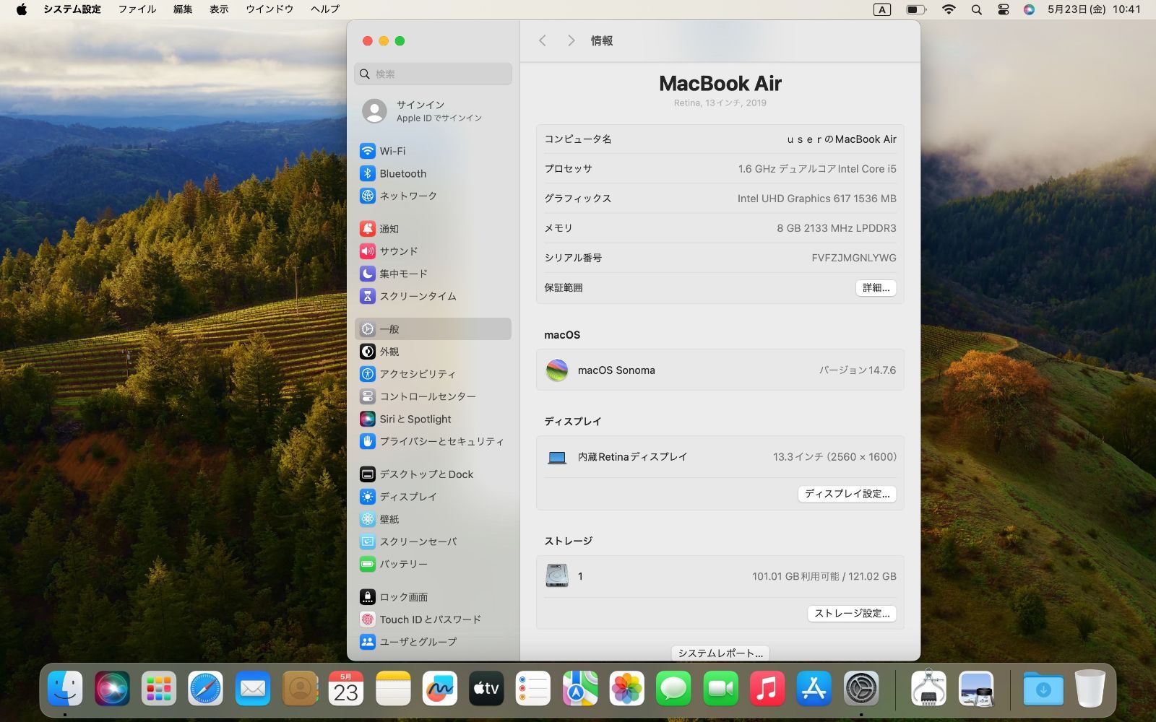
Task: Open App Store from the Dock
Action: tap(814, 688)
